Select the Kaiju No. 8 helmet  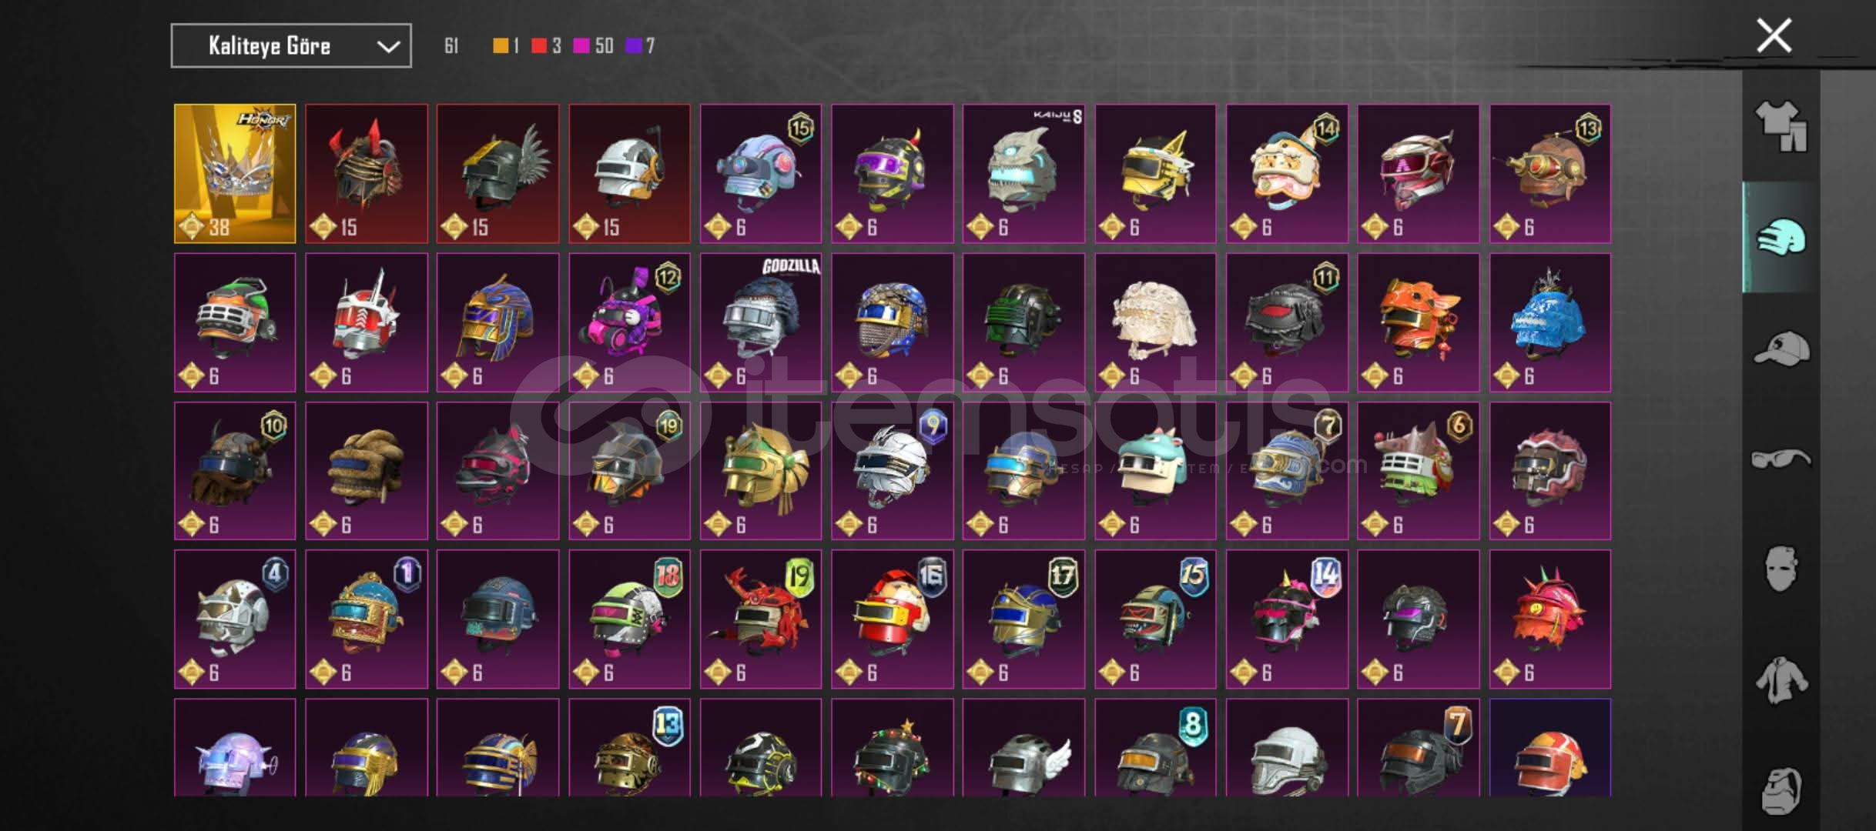[x=1023, y=174]
